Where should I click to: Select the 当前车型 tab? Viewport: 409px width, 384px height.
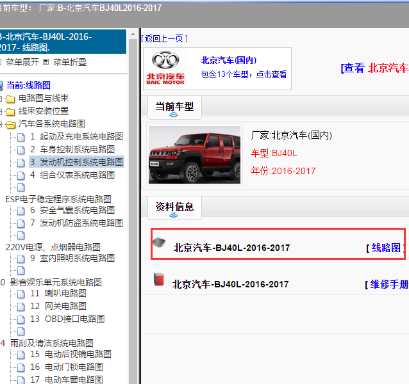[174, 108]
